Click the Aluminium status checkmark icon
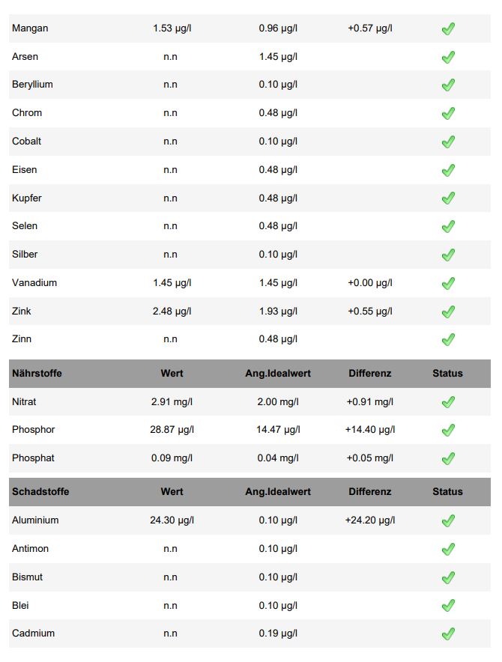The image size is (502, 662). 448,520
